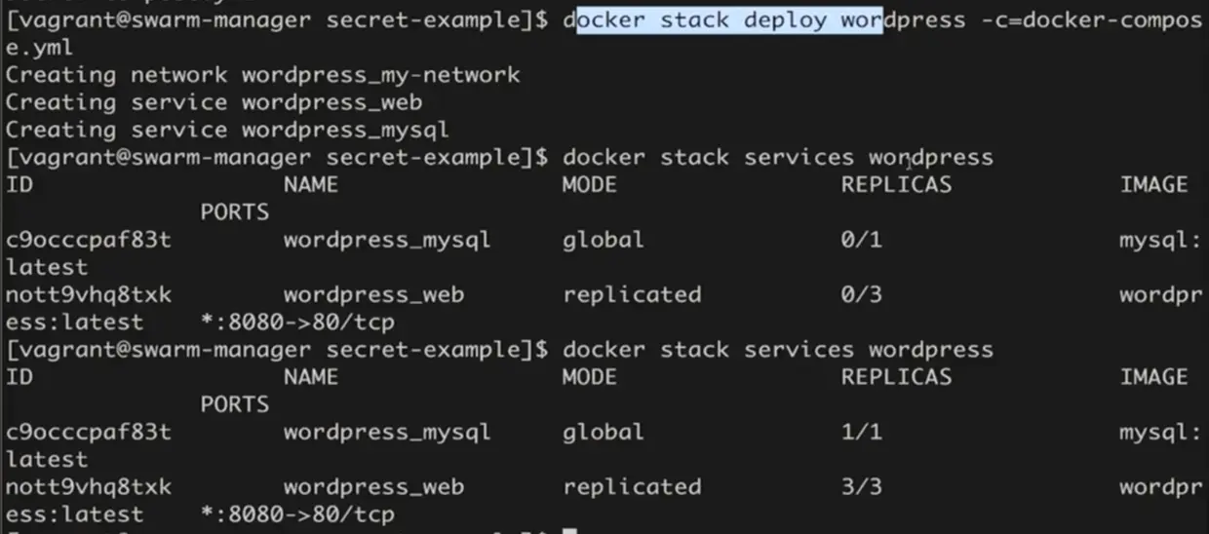
Task: Click the 1/1 replicas value
Action: pyautogui.click(x=862, y=432)
